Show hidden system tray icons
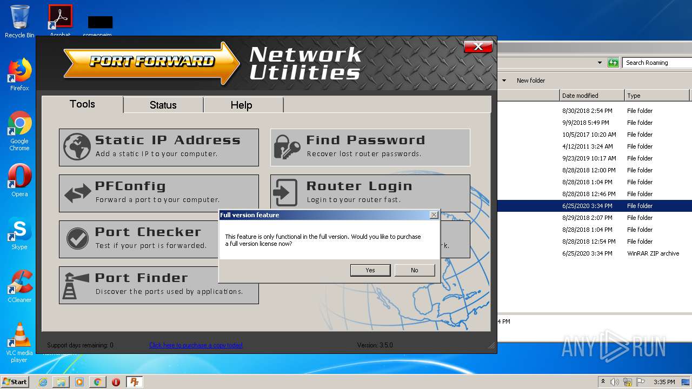 pyautogui.click(x=603, y=381)
